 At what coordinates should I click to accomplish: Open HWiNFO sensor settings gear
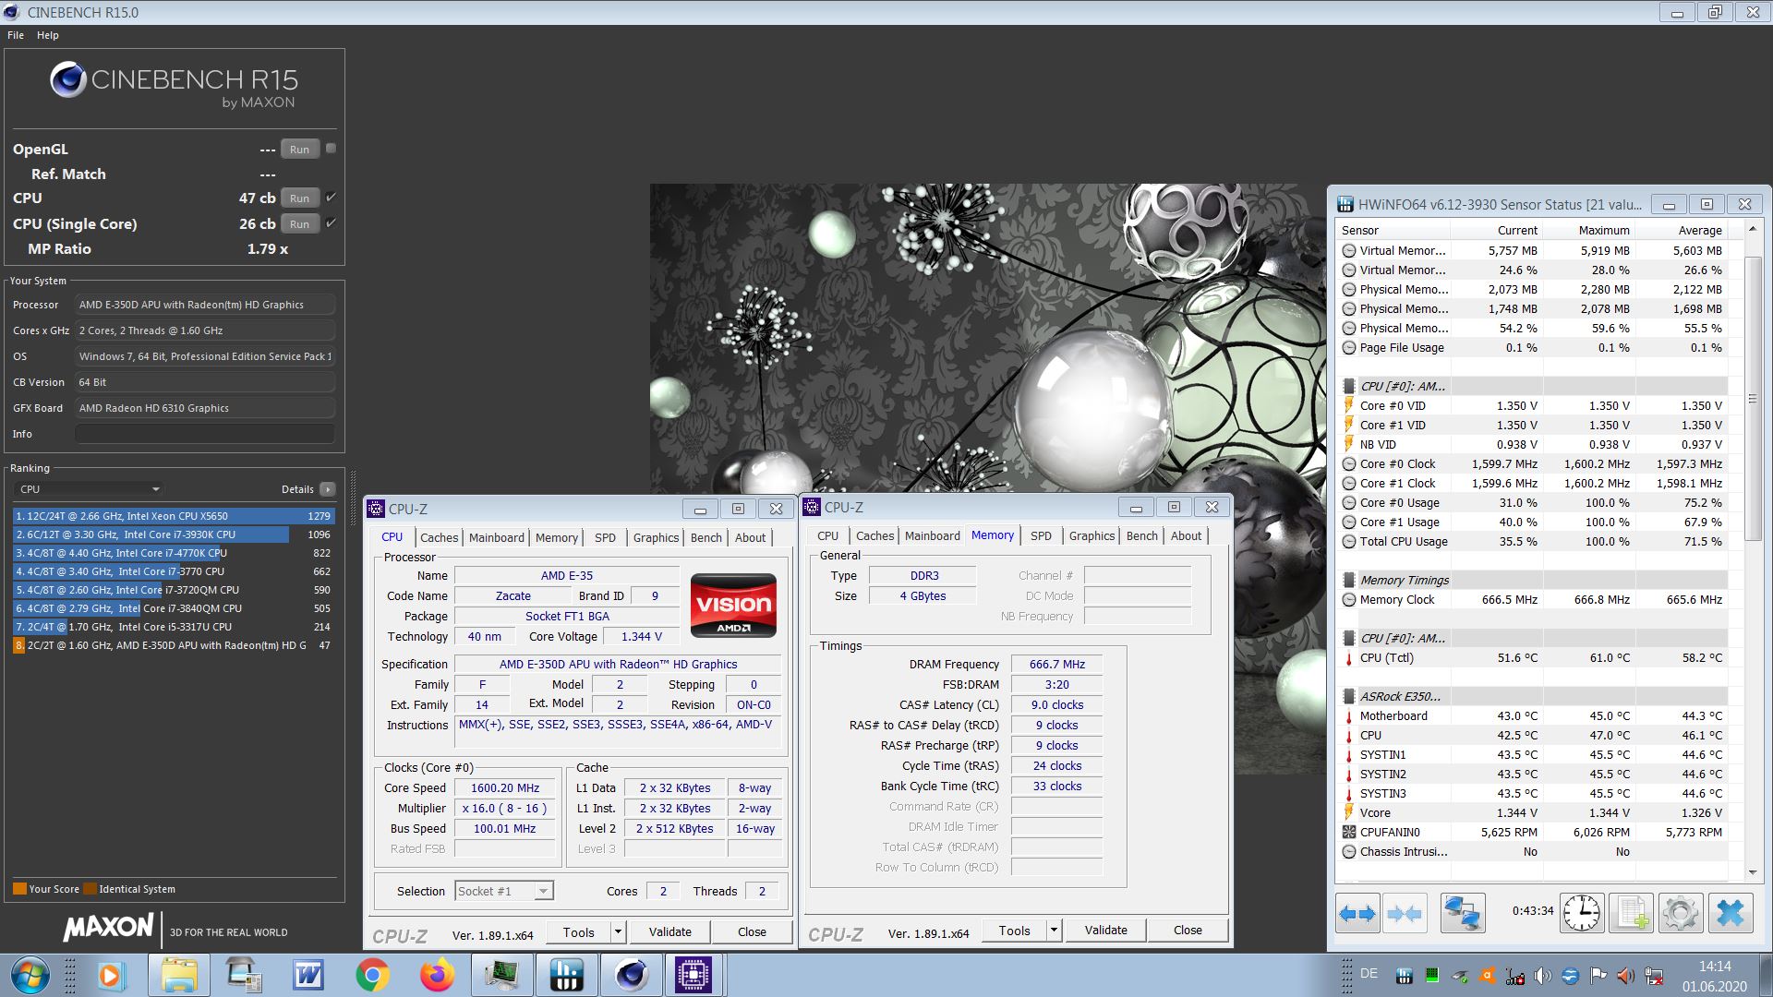1680,914
